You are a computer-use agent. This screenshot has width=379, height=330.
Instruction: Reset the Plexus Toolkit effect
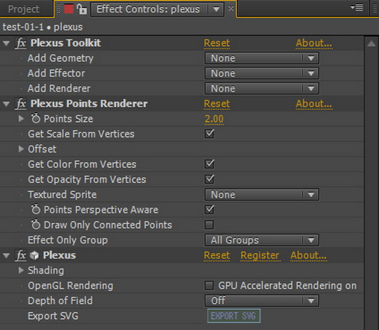tap(217, 43)
